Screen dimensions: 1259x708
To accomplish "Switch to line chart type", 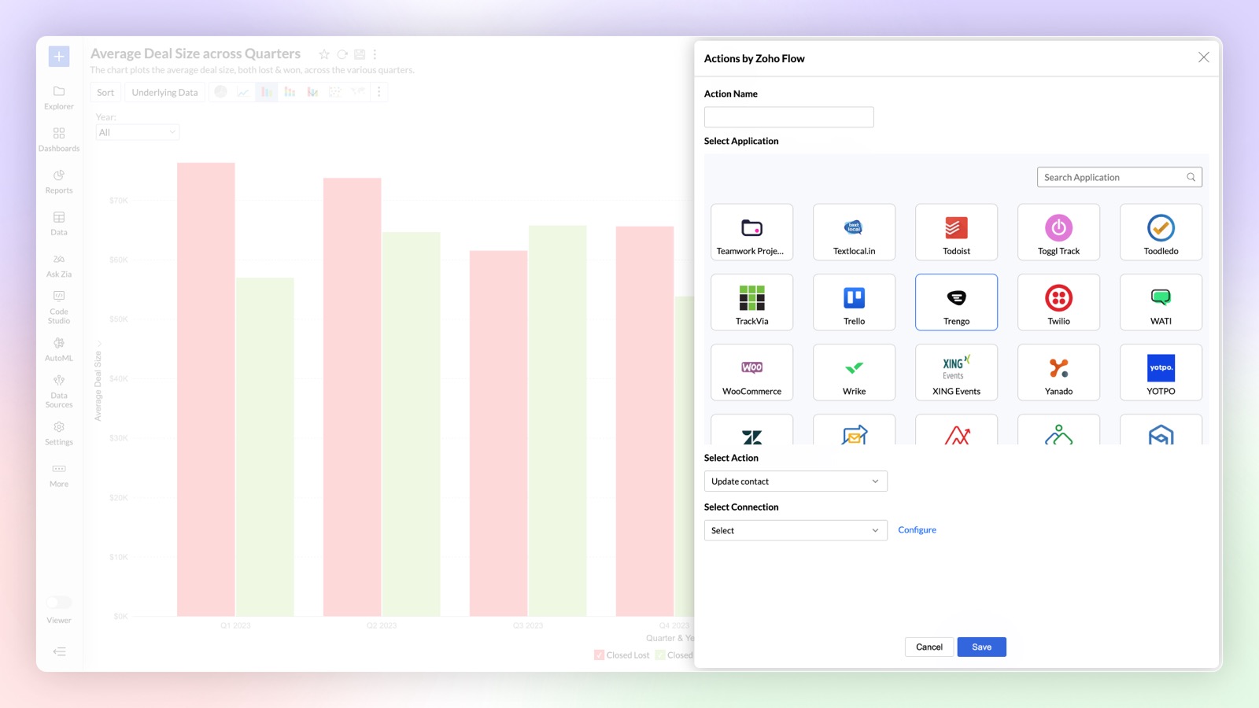I will (x=244, y=92).
